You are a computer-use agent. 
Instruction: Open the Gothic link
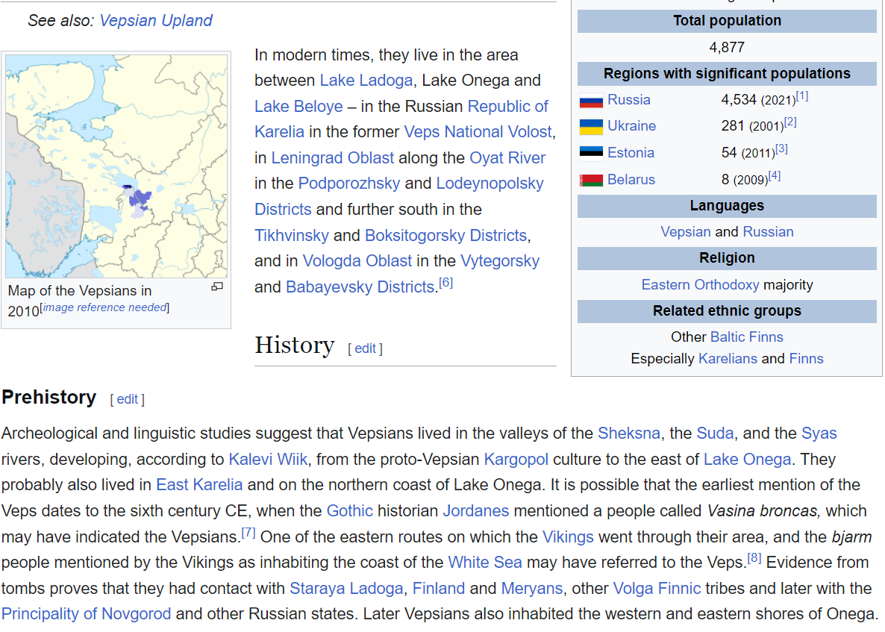click(x=350, y=510)
